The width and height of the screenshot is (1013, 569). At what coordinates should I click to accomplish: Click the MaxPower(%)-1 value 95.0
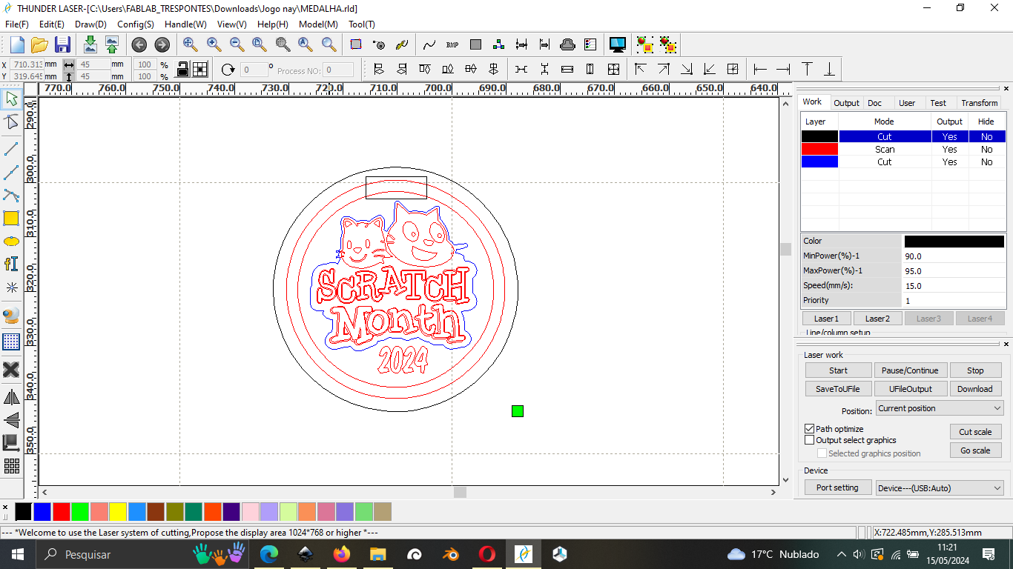(954, 270)
